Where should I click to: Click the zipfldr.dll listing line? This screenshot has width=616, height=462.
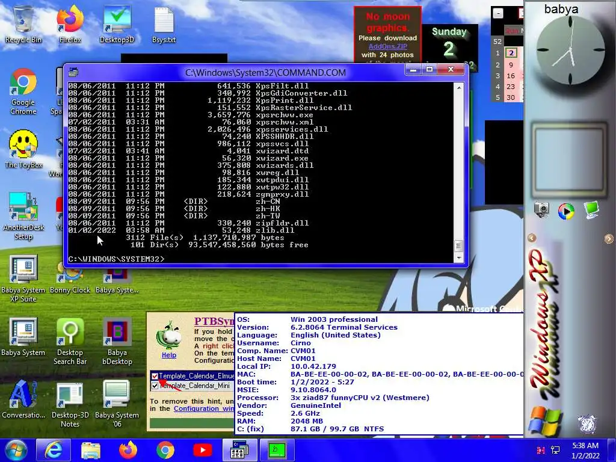[188, 223]
